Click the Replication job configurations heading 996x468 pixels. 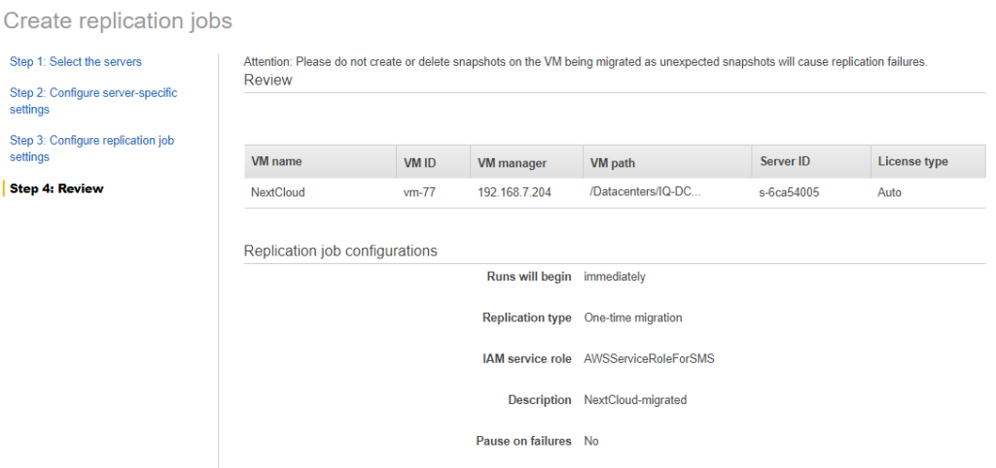coord(340,251)
